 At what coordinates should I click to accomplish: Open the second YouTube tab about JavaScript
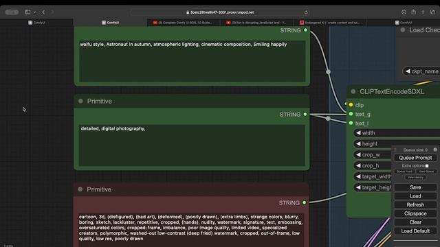(x=256, y=23)
